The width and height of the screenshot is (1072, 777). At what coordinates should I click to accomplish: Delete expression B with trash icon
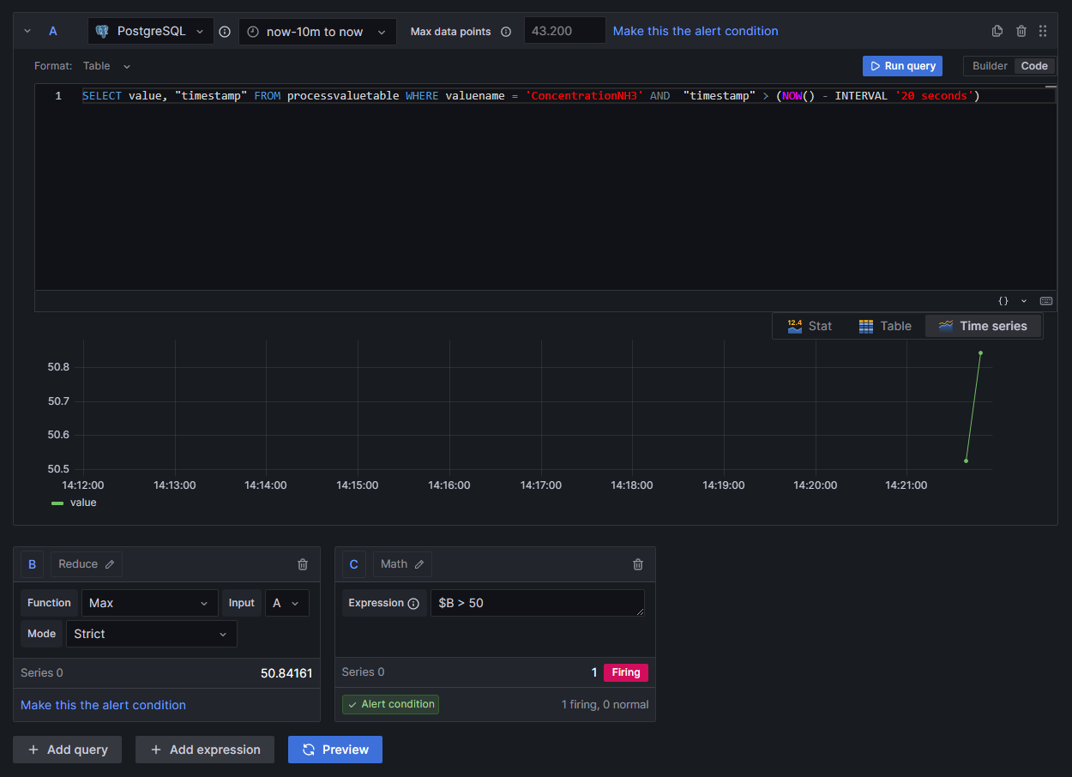(303, 564)
